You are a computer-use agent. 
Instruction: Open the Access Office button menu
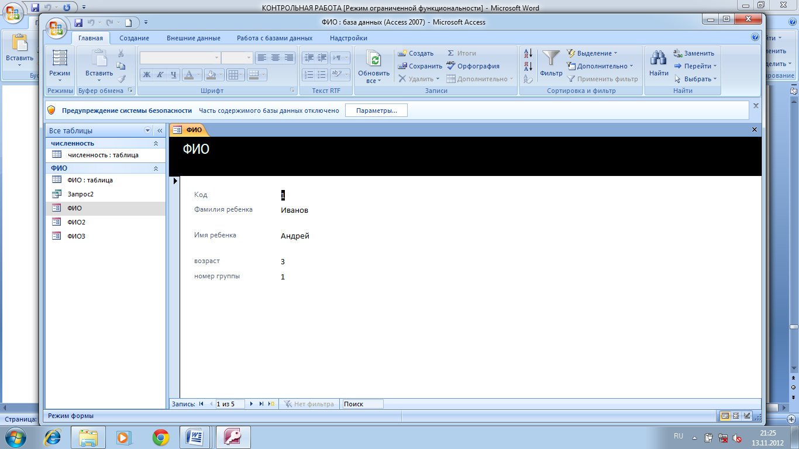point(57,27)
